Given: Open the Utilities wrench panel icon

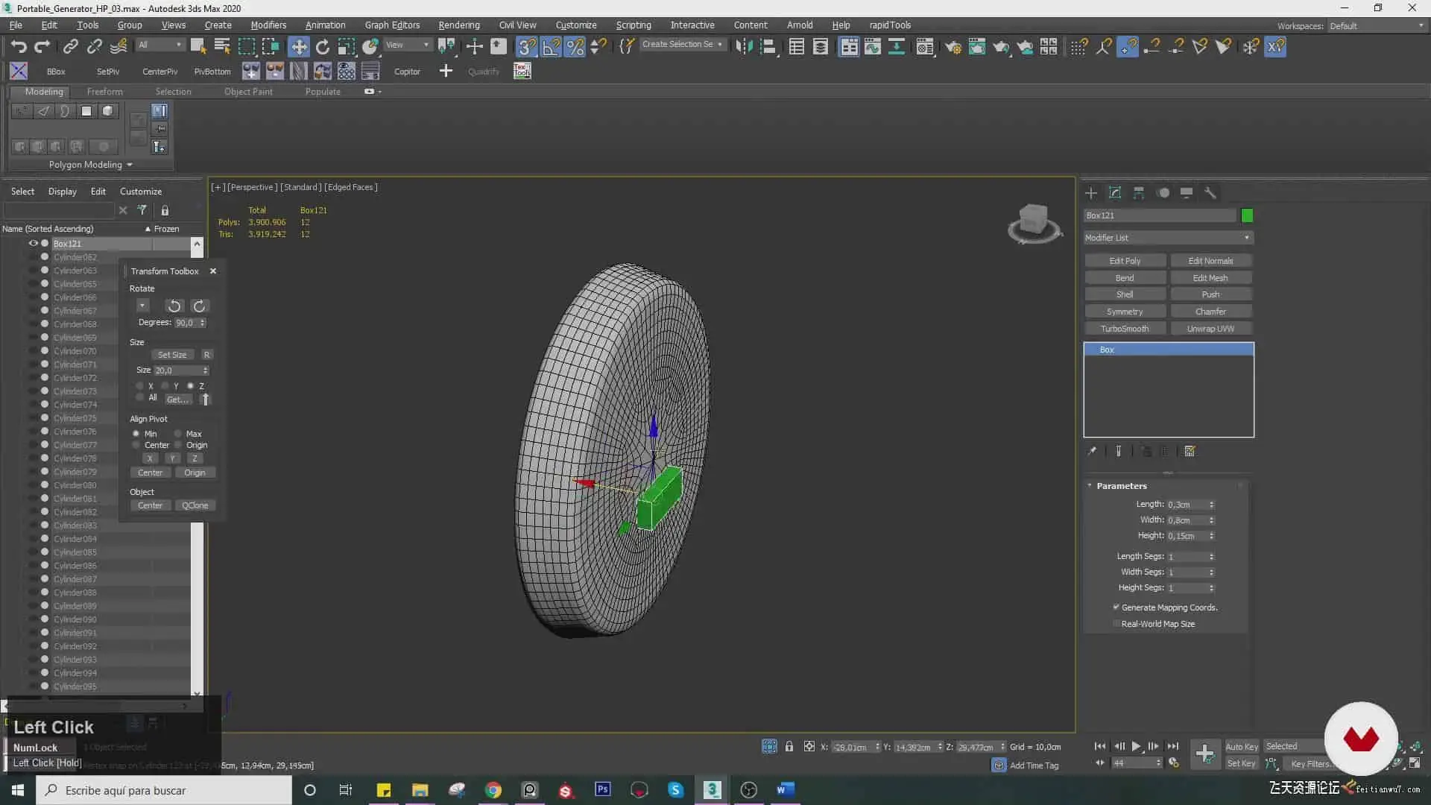Looking at the screenshot, I should [1210, 193].
